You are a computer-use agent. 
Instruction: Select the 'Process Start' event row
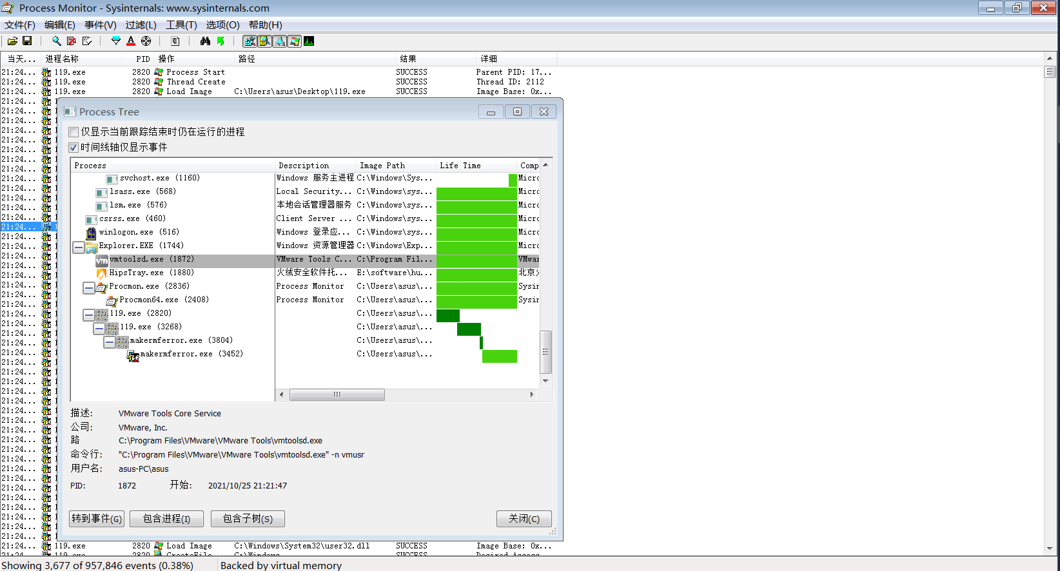click(277, 72)
